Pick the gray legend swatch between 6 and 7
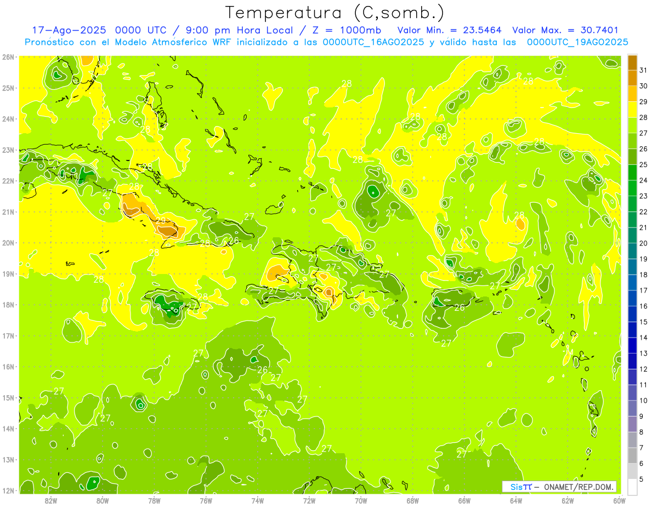This screenshot has height=508, width=658. [x=632, y=455]
